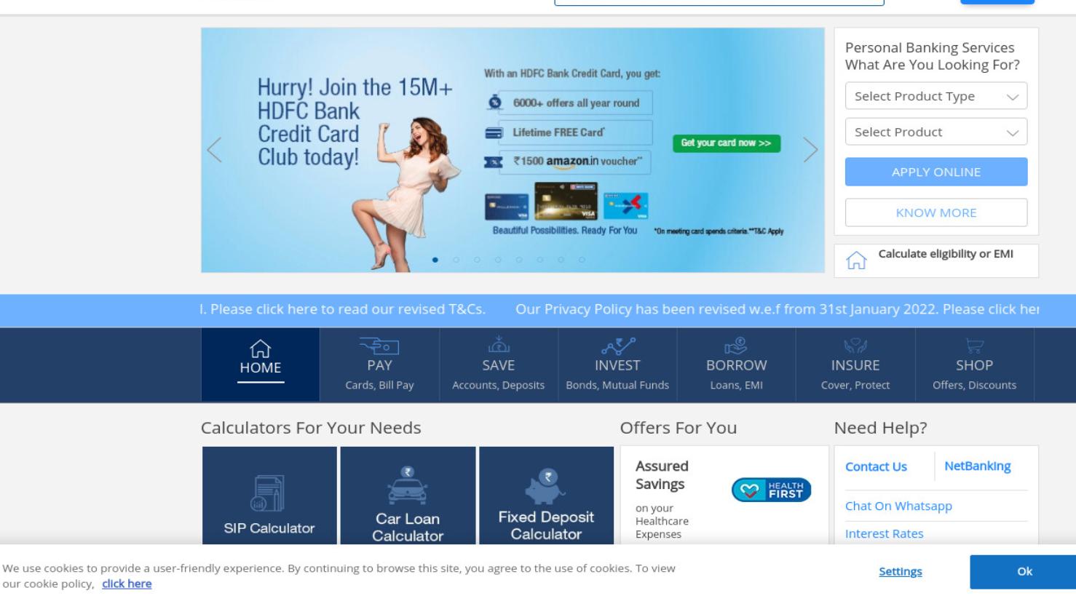Click the Assured Savings offer text
1076x609 pixels.
pyautogui.click(x=662, y=475)
